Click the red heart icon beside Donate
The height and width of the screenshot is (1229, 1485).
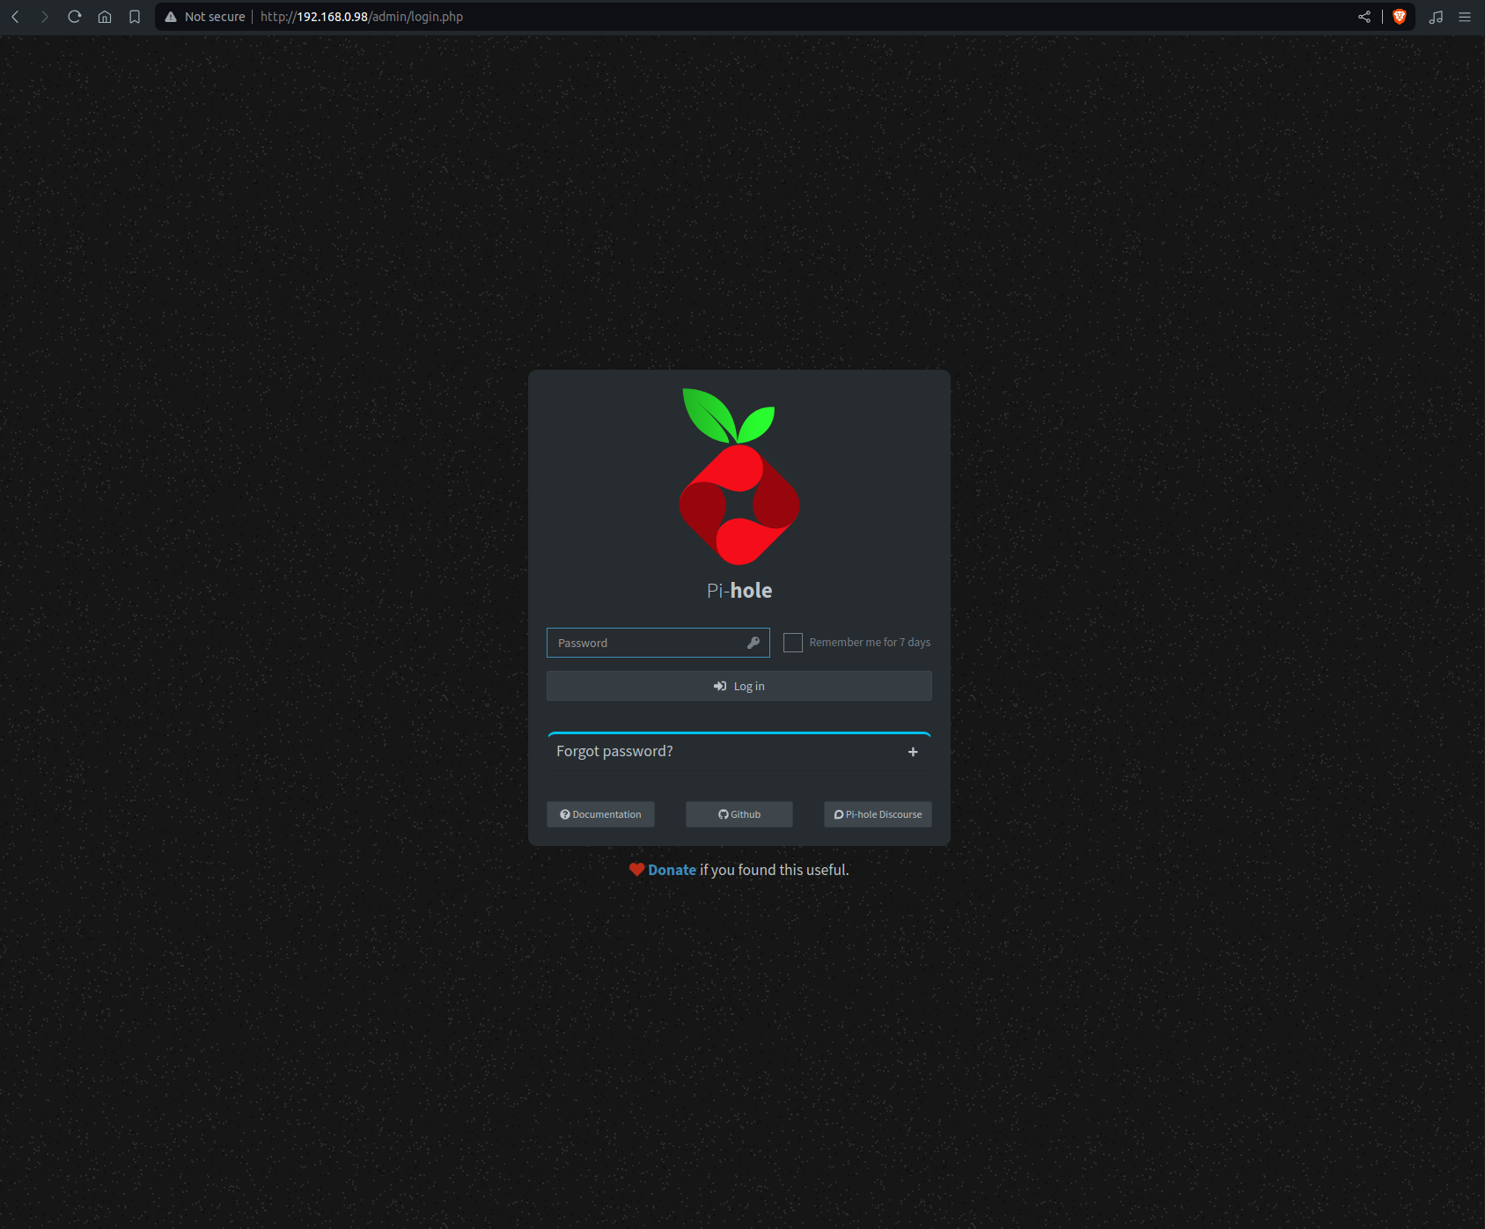(636, 869)
